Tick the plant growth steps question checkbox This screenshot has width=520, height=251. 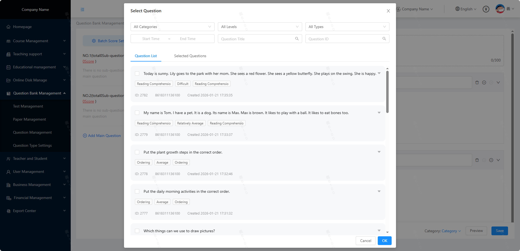[x=137, y=152]
